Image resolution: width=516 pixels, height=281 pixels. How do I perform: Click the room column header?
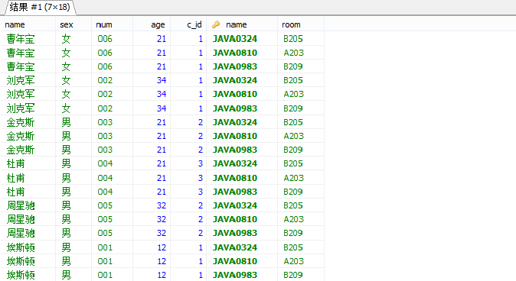pyautogui.click(x=291, y=24)
